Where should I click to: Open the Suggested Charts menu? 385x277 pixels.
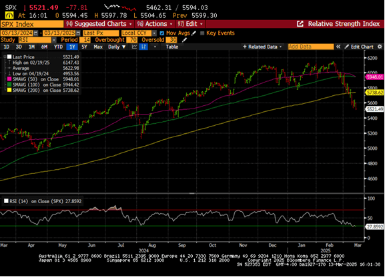(x=99, y=24)
